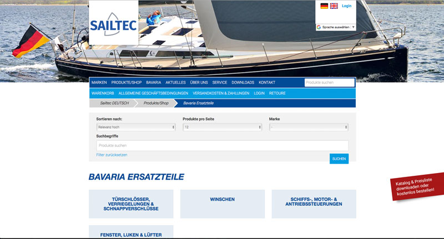Open the Google Sprache auswählen dropdown
This screenshot has width=444, height=239.
336,27
